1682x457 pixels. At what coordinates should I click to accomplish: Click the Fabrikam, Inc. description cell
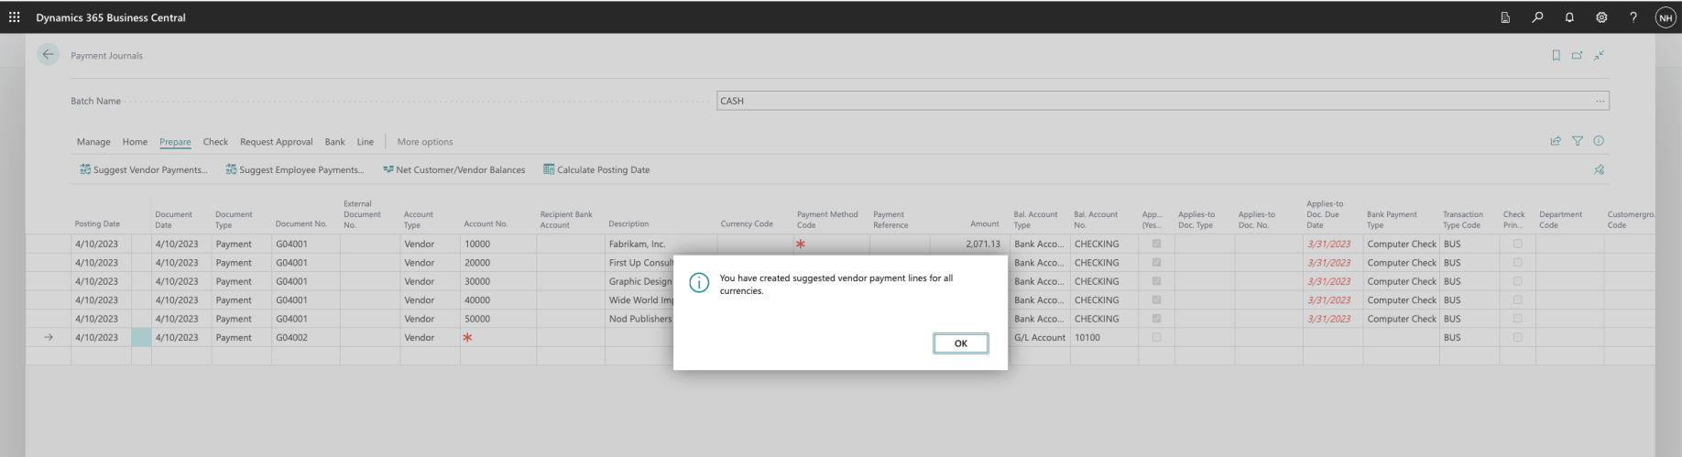coord(661,244)
